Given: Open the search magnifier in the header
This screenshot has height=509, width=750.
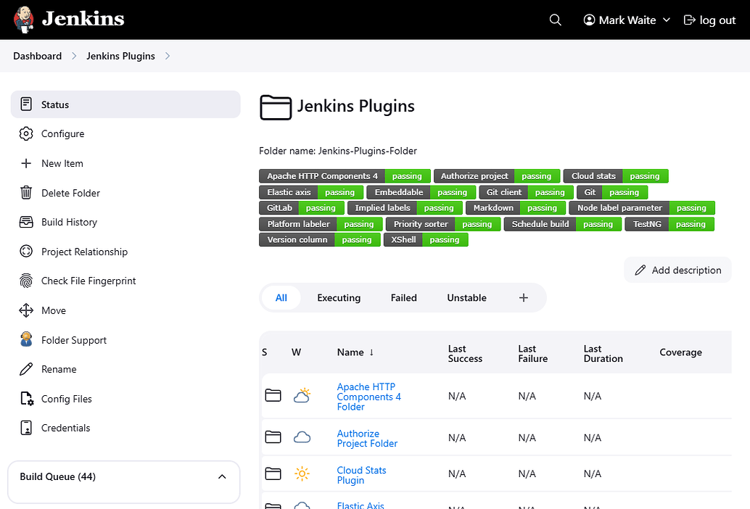Looking at the screenshot, I should [555, 20].
